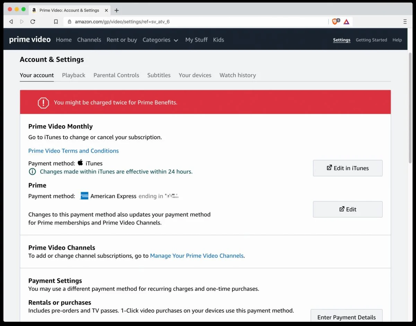
Task: Select the Watch history tab
Action: 237,75
